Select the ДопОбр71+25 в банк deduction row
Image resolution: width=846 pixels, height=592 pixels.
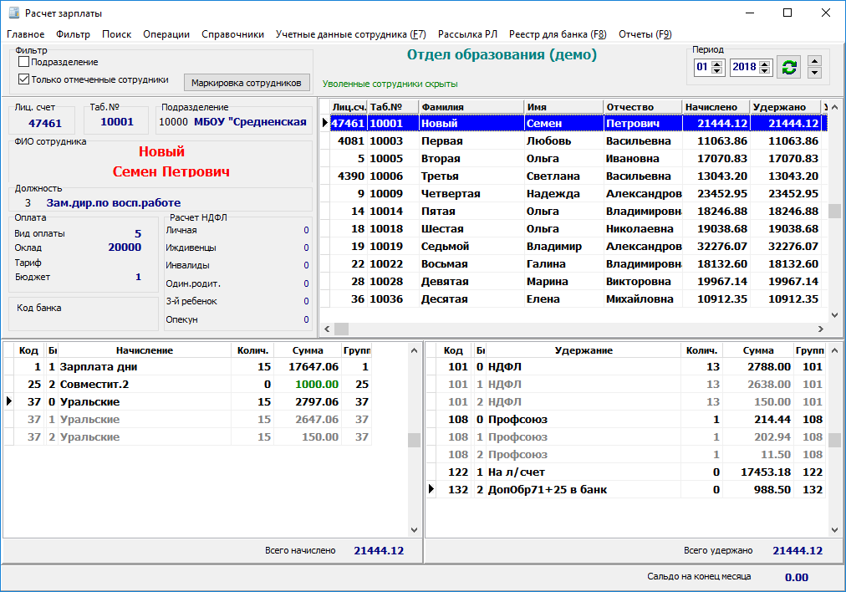click(x=548, y=489)
